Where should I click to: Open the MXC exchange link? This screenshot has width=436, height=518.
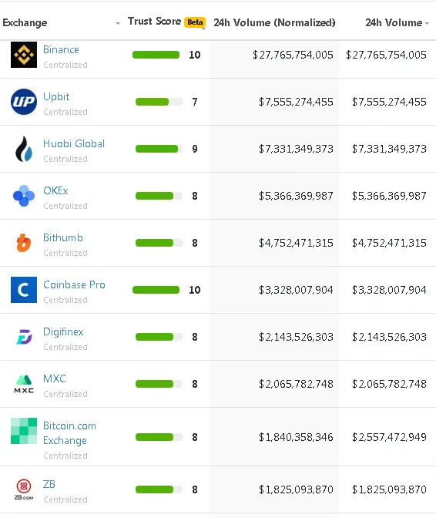click(55, 378)
